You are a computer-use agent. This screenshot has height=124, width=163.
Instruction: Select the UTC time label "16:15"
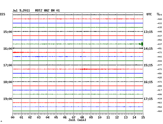148,82
